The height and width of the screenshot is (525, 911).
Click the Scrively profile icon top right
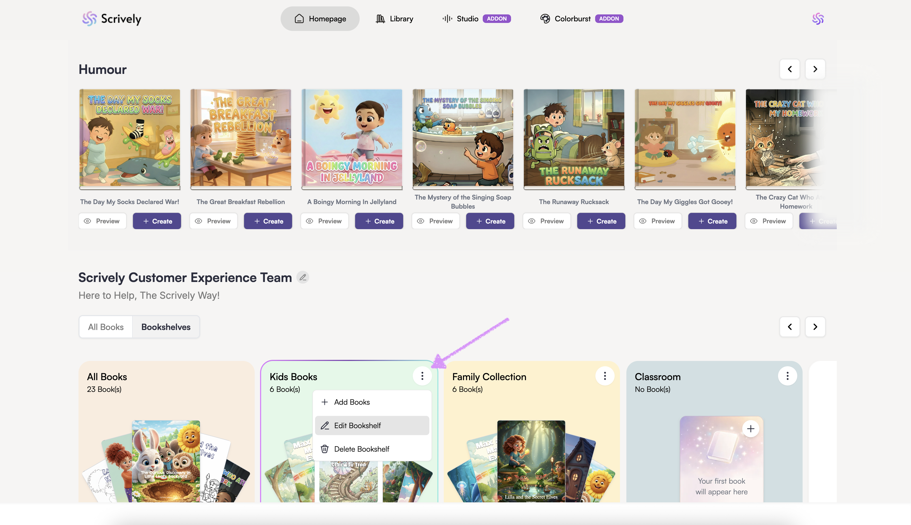click(818, 19)
